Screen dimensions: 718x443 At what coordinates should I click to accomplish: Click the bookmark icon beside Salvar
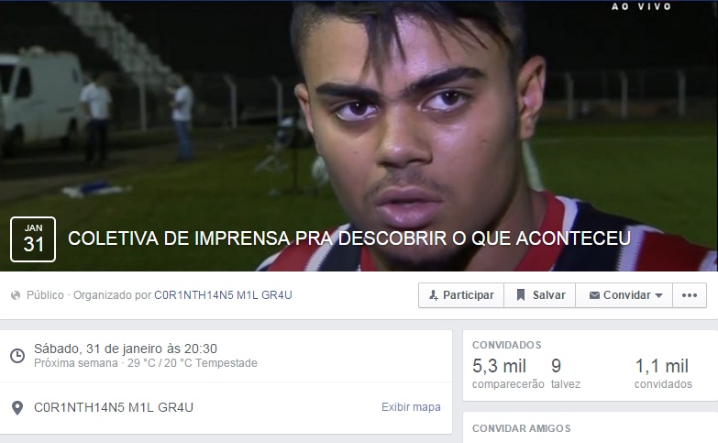521,295
